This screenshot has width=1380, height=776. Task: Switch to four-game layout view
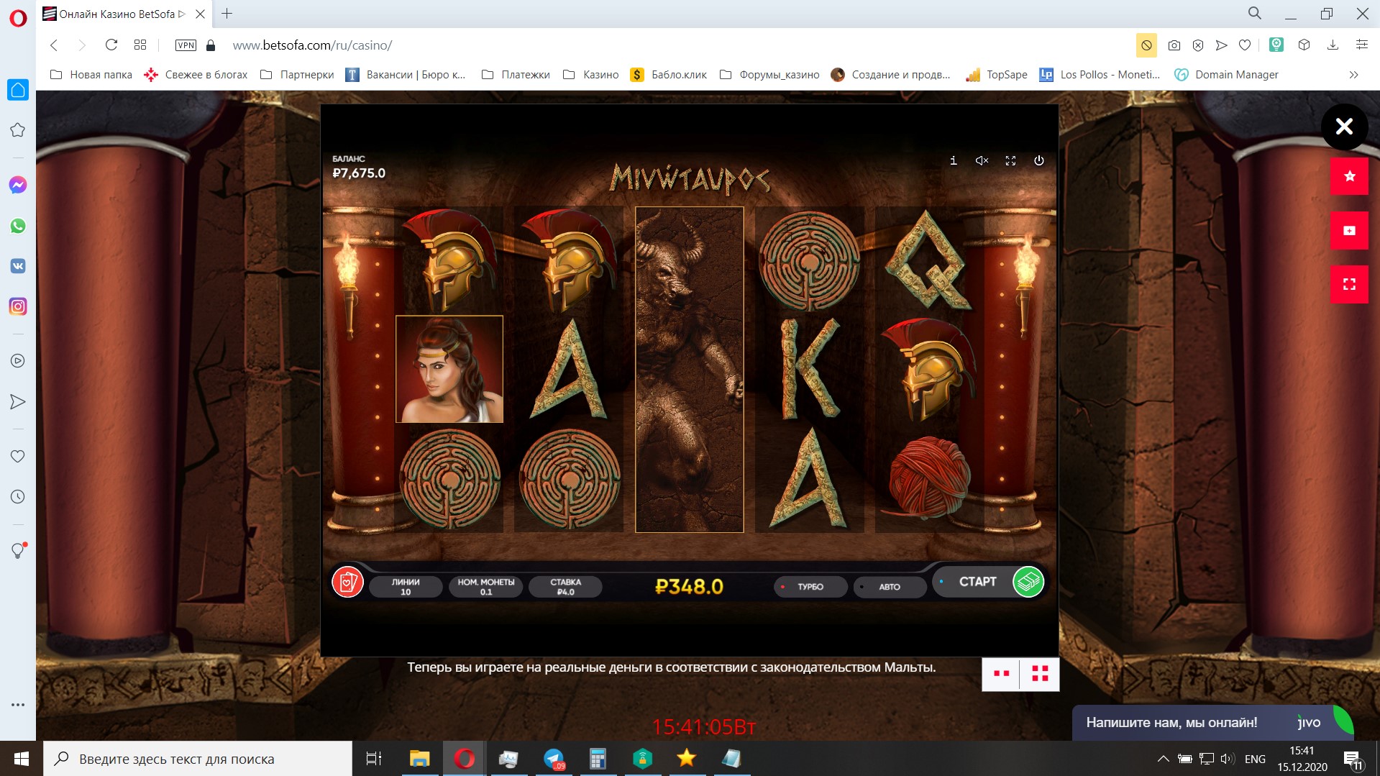[x=1040, y=674]
